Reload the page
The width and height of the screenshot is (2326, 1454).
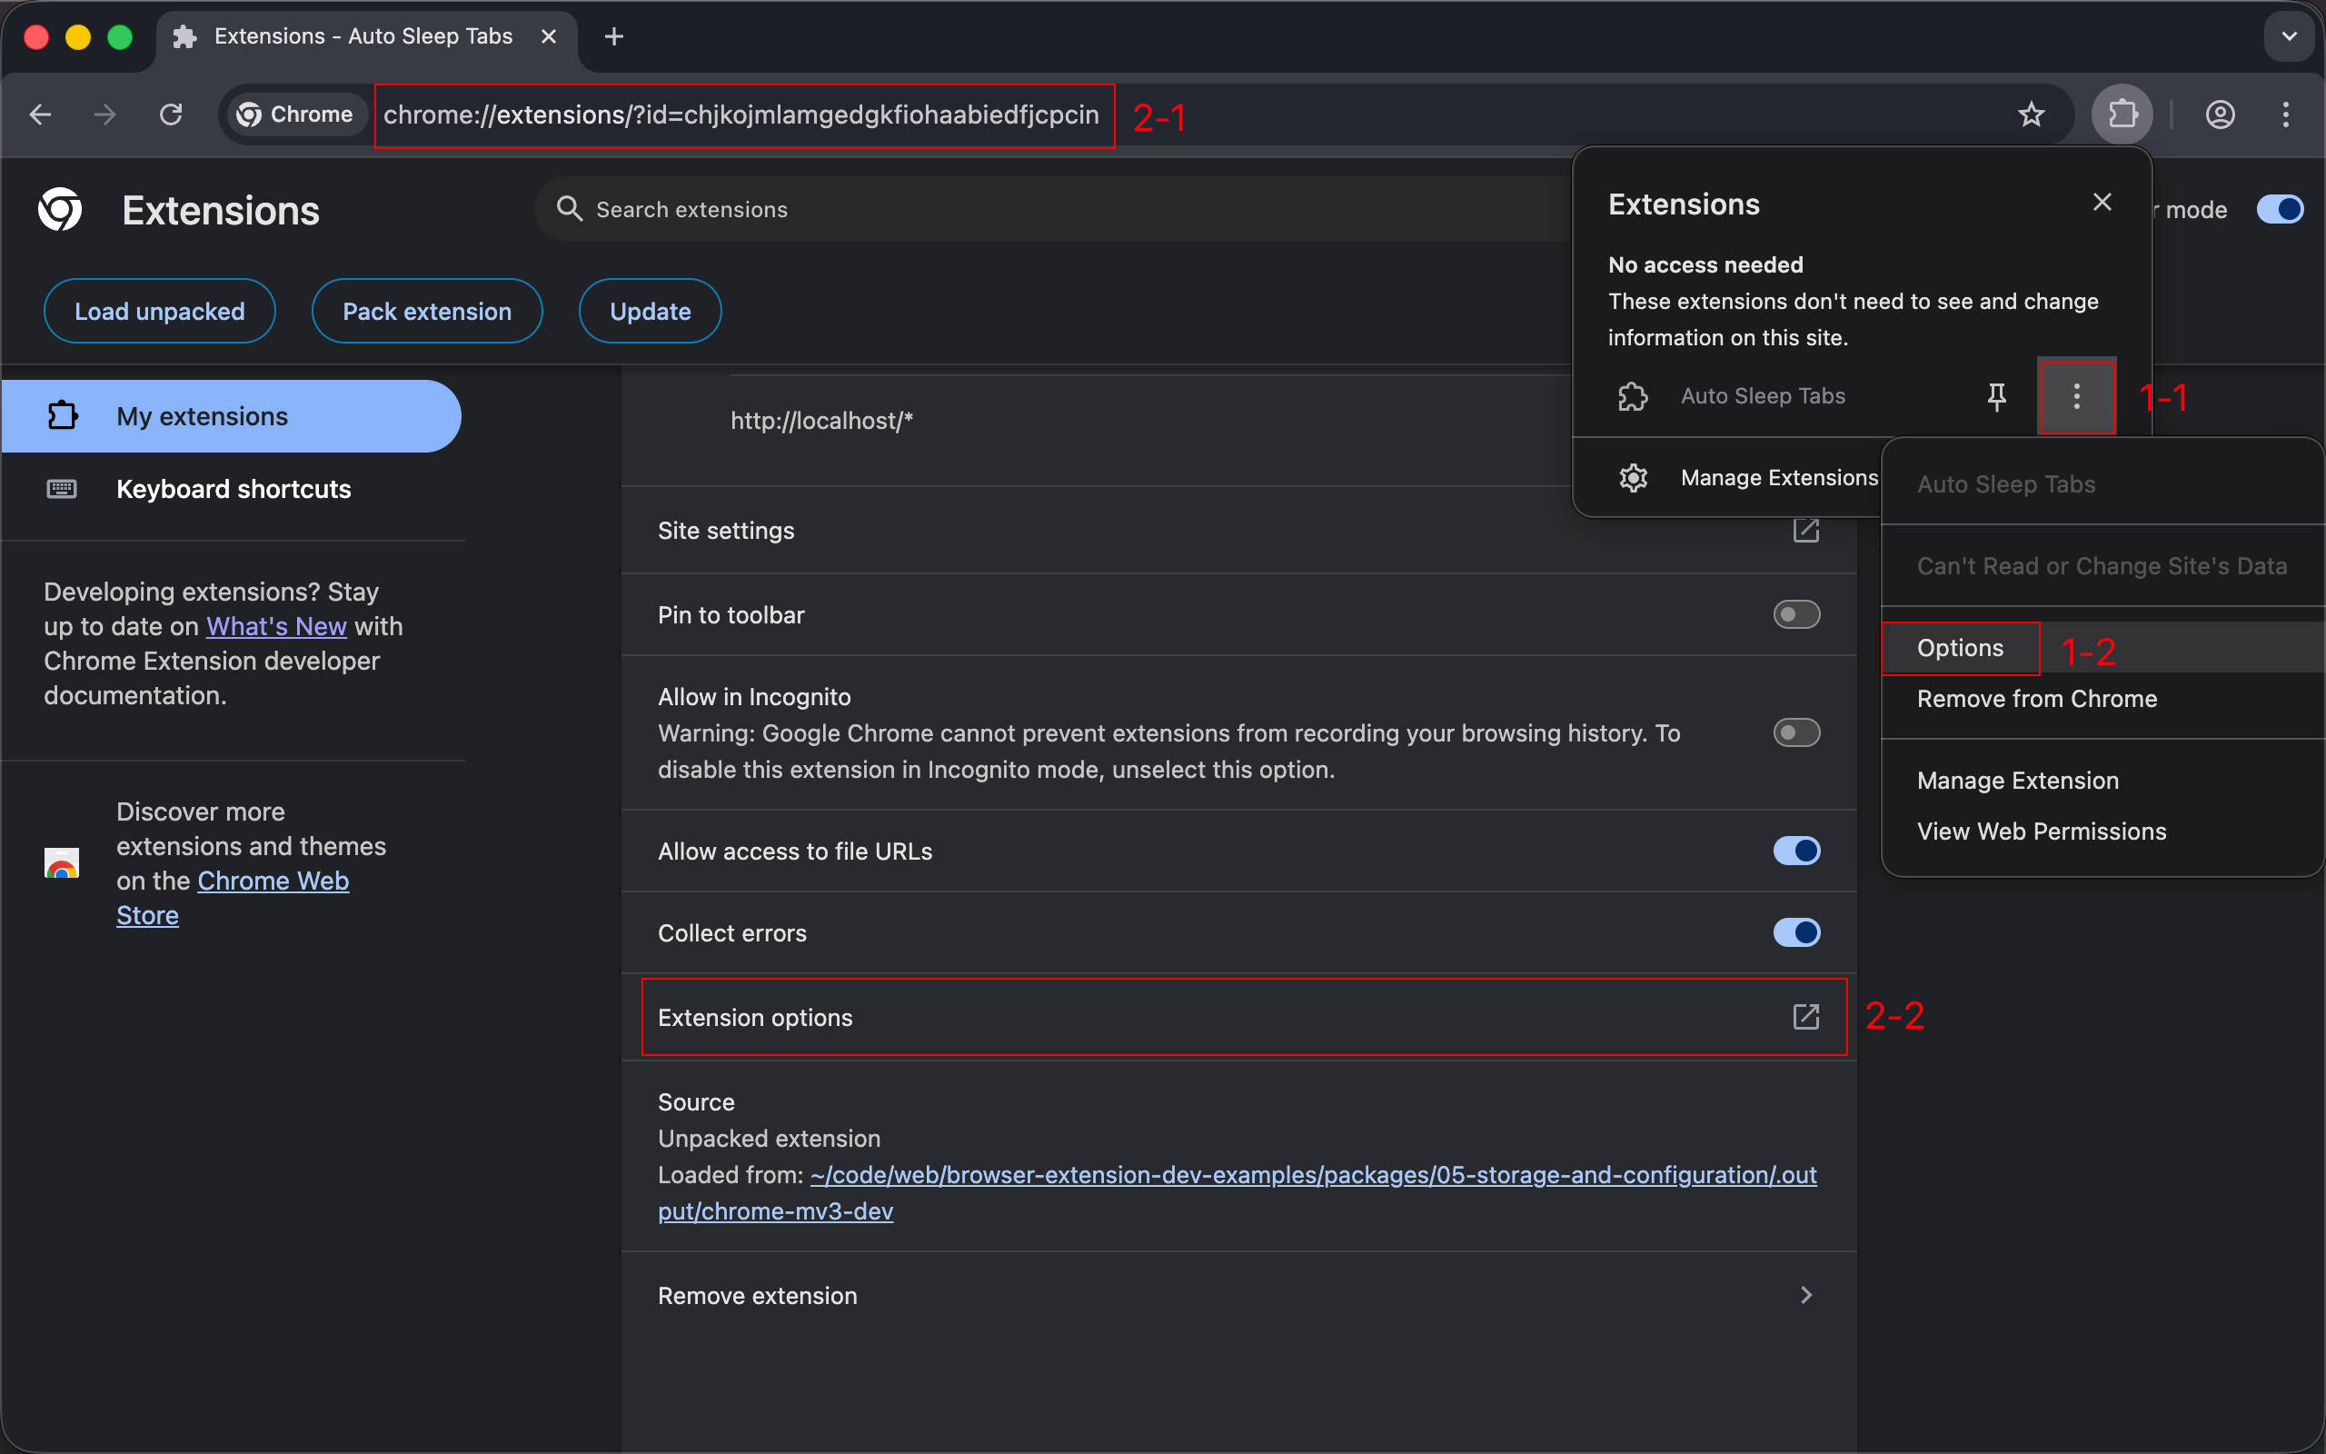tap(171, 115)
